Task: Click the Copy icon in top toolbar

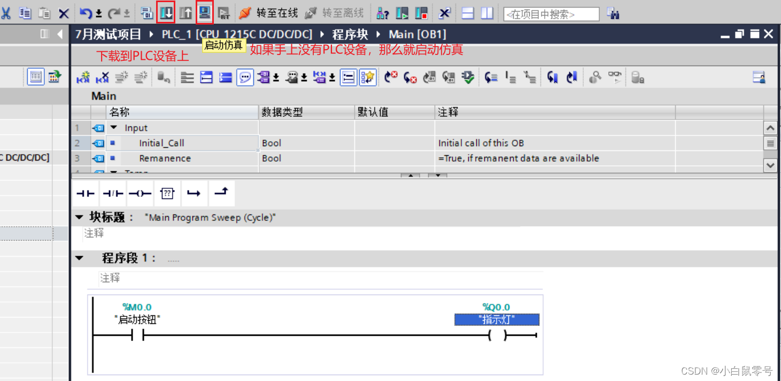Action: click(x=25, y=13)
